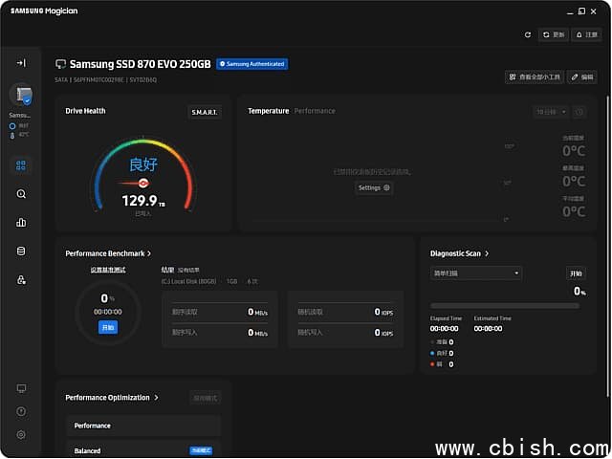This screenshot has height=459, width=612.
Task: Click the Settings button in Temperature panel
Action: point(374,187)
